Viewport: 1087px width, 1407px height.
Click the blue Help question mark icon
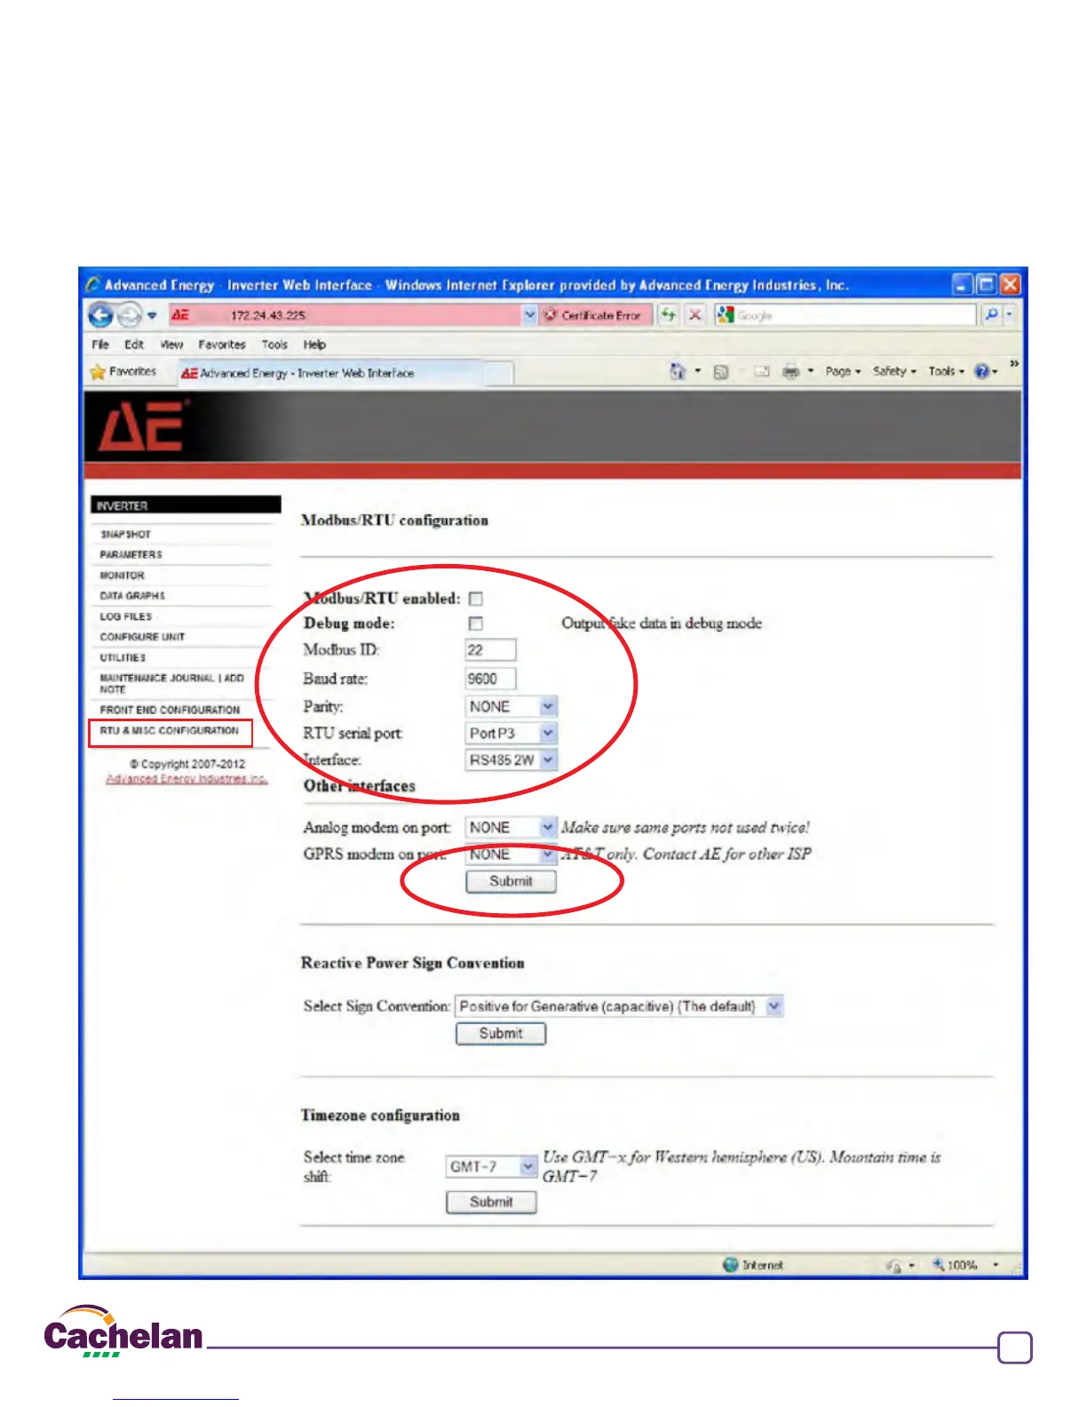click(x=982, y=372)
